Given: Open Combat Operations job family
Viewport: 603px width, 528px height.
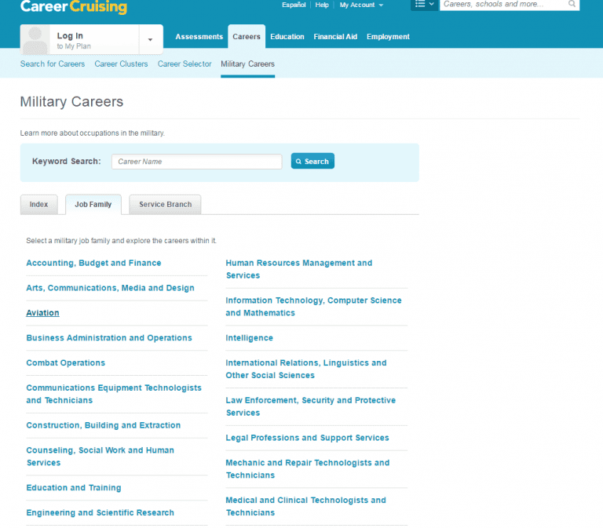Looking at the screenshot, I should pos(65,362).
